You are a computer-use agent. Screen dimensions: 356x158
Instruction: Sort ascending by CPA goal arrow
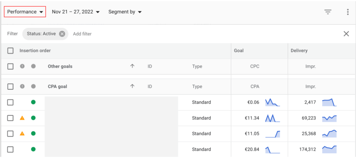tap(132, 87)
